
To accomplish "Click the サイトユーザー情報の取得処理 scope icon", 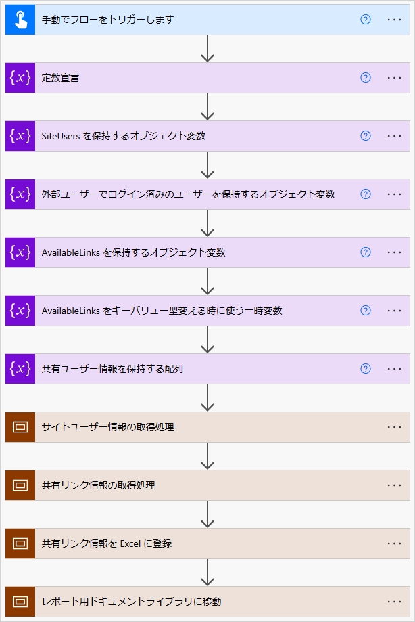I will pos(20,427).
